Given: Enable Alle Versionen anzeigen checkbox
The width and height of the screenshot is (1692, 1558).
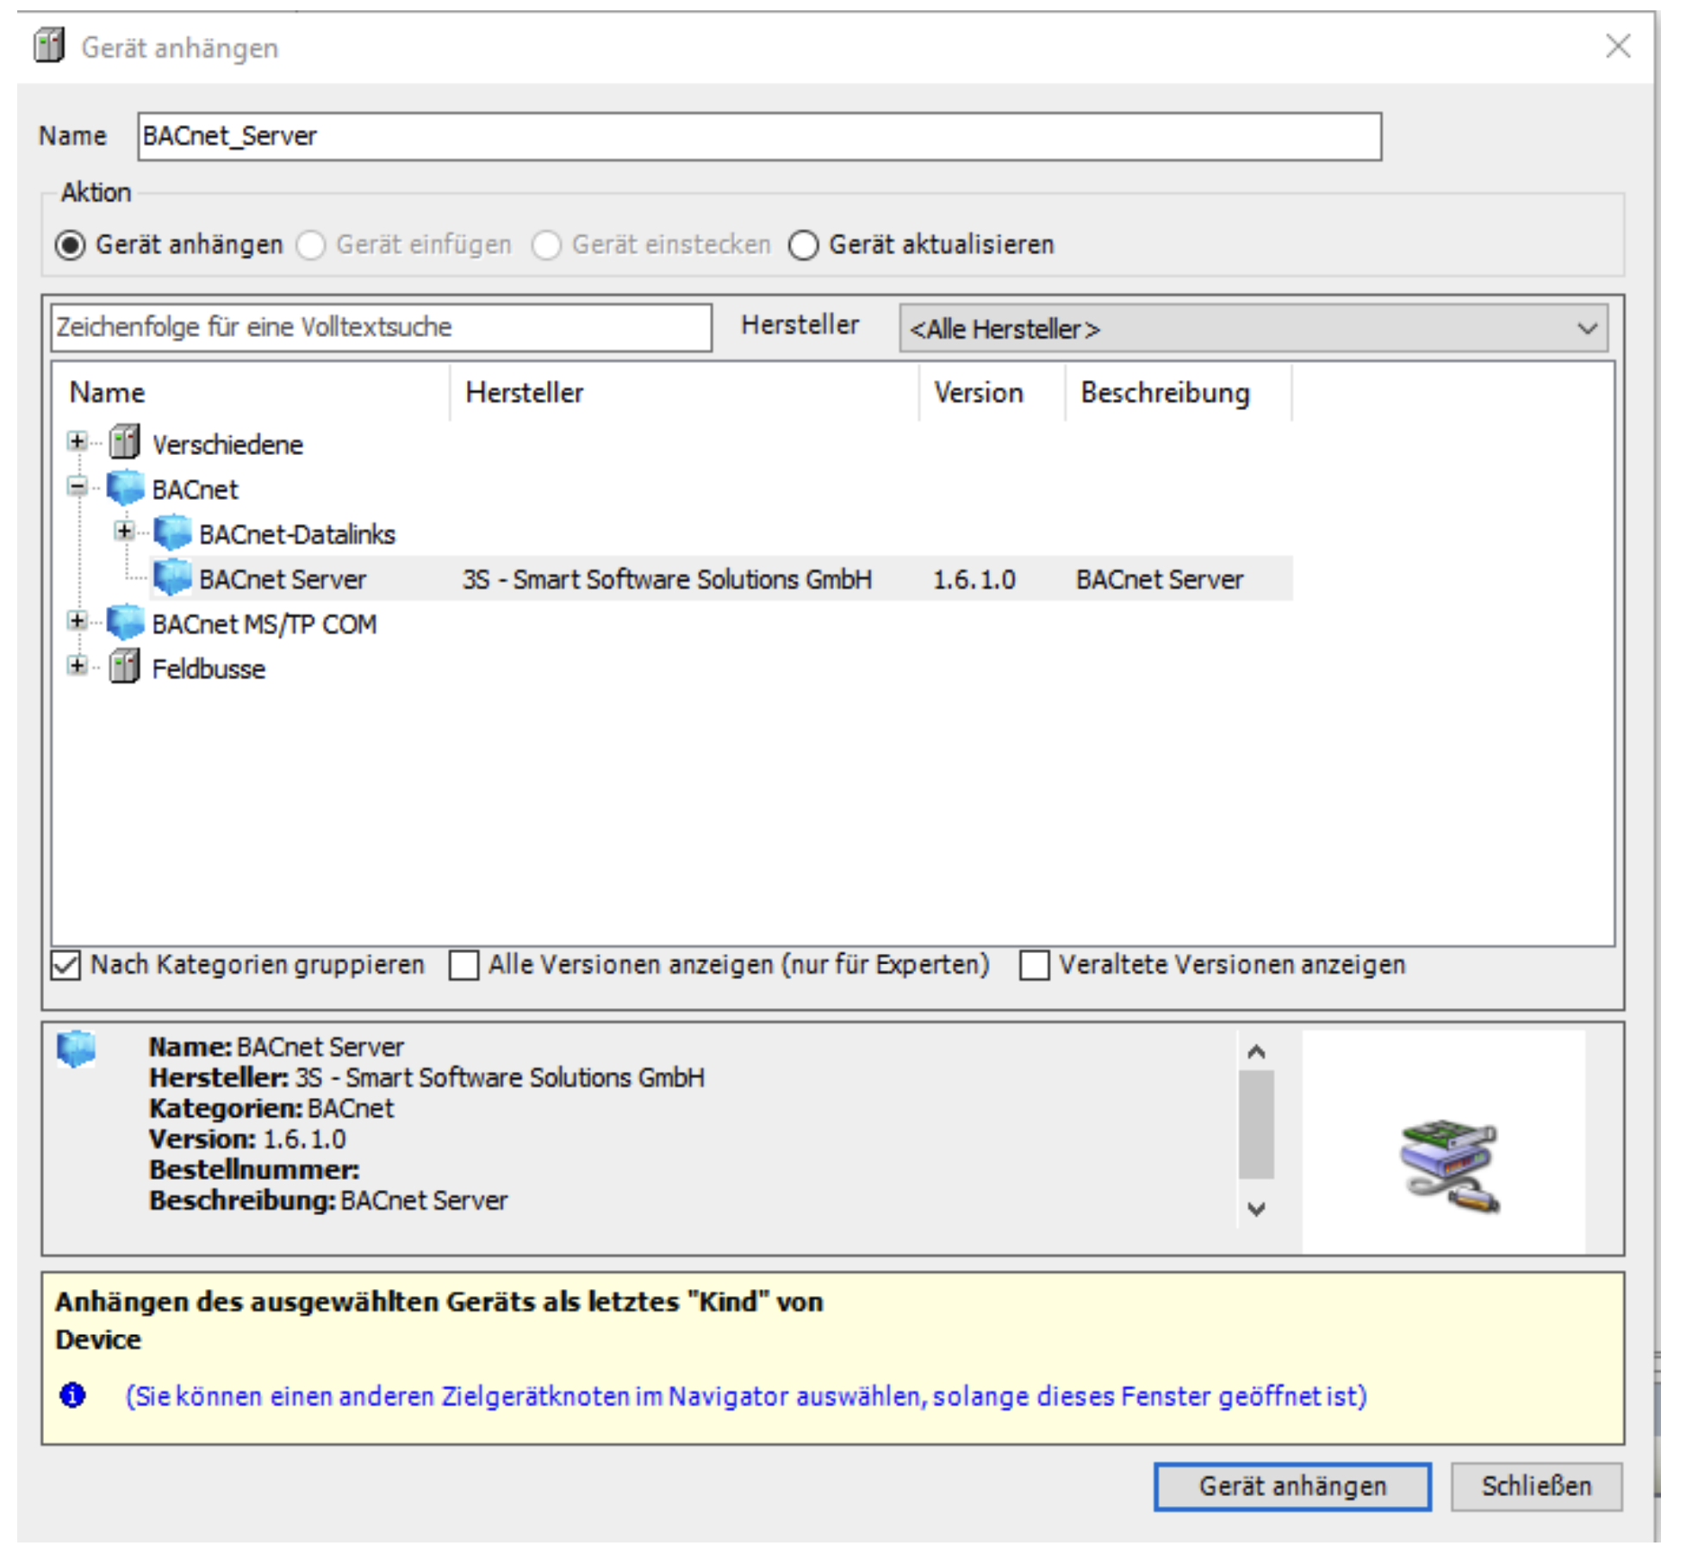Looking at the screenshot, I should coord(463,964).
